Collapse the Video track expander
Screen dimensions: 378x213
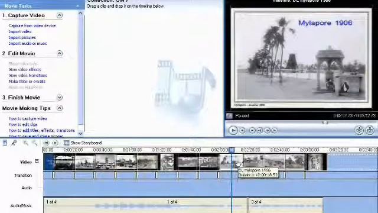click(x=37, y=161)
